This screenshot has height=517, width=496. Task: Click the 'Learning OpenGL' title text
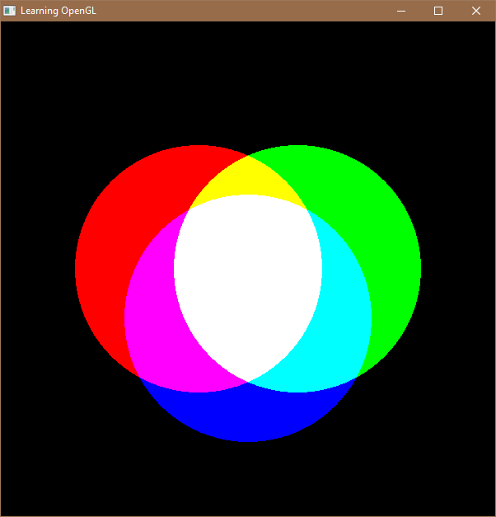tap(58, 11)
